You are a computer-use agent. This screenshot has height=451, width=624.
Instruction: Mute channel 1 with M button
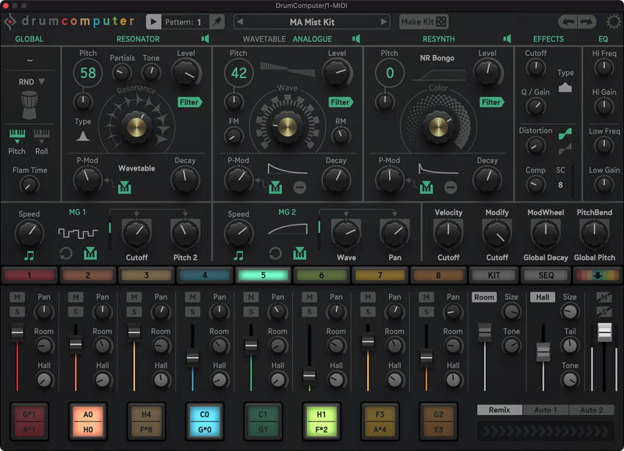(17, 297)
